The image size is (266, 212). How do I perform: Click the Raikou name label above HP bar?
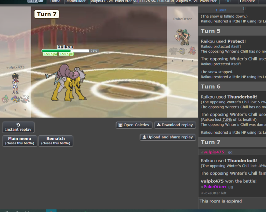65,47
